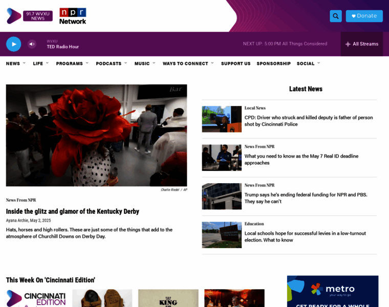389x307 pixels.
Task: Open the Real ID story thumbnail
Action: 222,158
